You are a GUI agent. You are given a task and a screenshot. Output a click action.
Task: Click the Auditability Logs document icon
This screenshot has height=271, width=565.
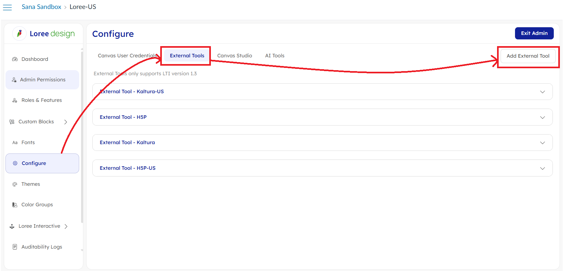(x=15, y=247)
